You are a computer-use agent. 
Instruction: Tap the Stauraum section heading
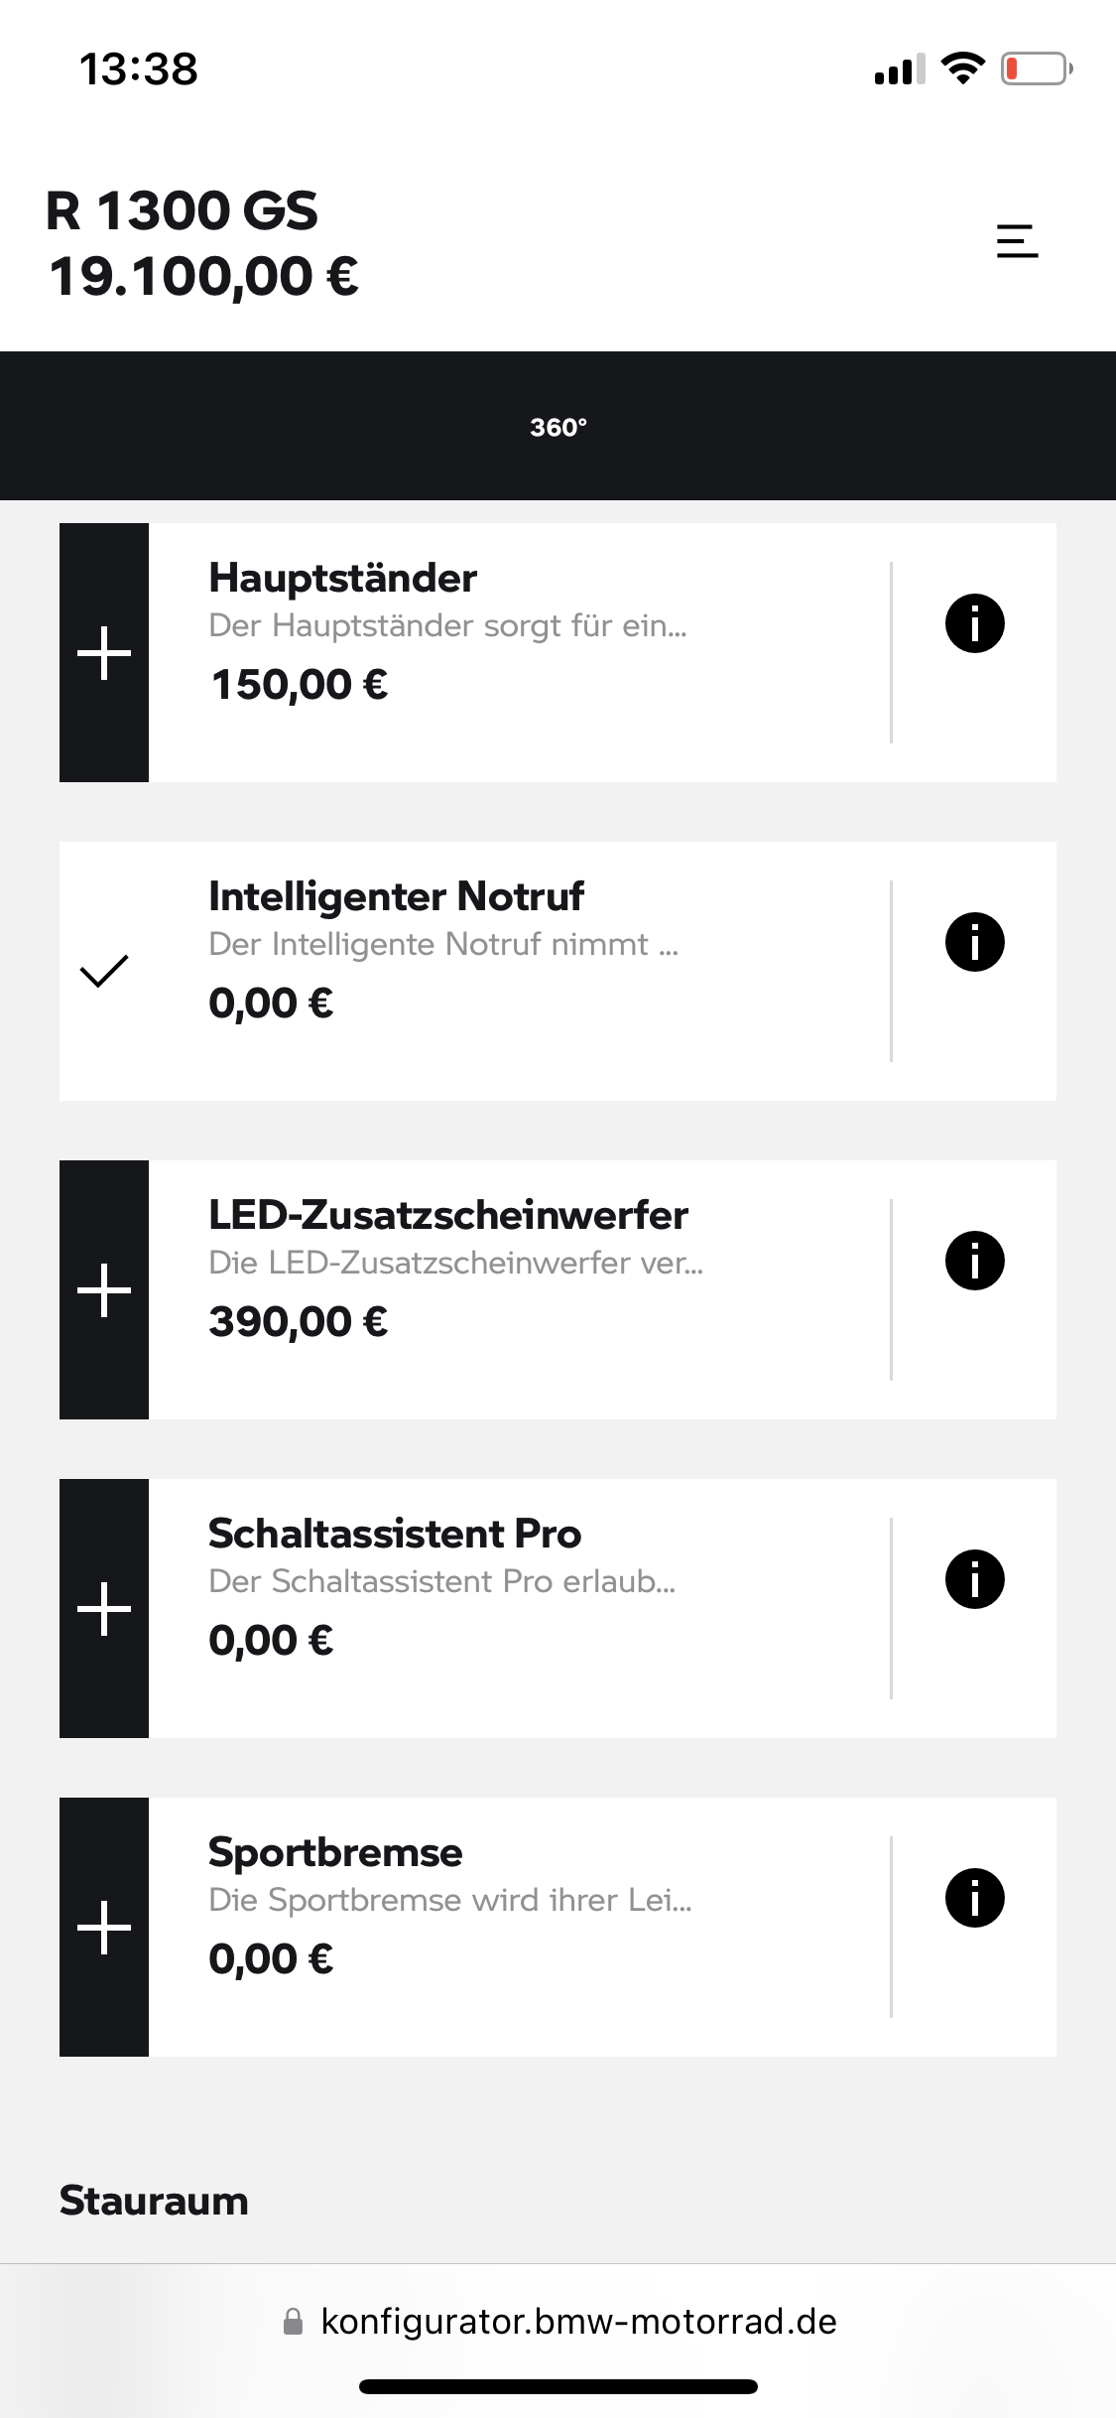click(154, 2201)
